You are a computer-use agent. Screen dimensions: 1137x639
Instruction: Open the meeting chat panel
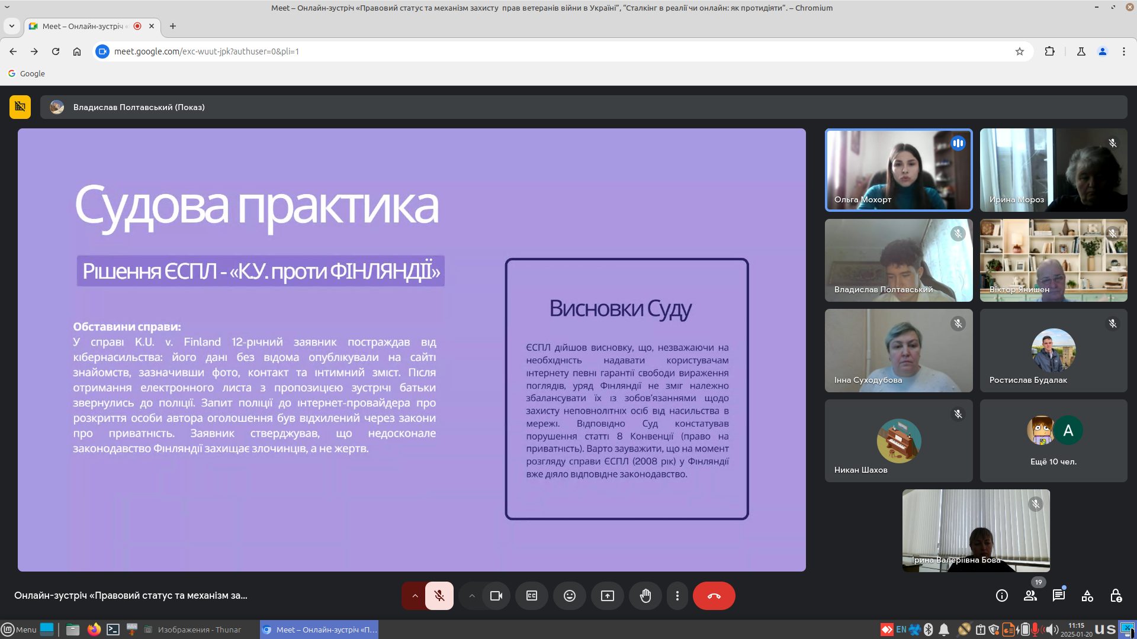coord(1059,596)
